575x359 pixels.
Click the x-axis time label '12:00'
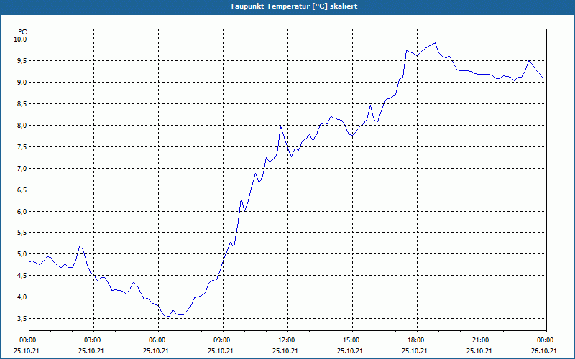[x=287, y=340]
